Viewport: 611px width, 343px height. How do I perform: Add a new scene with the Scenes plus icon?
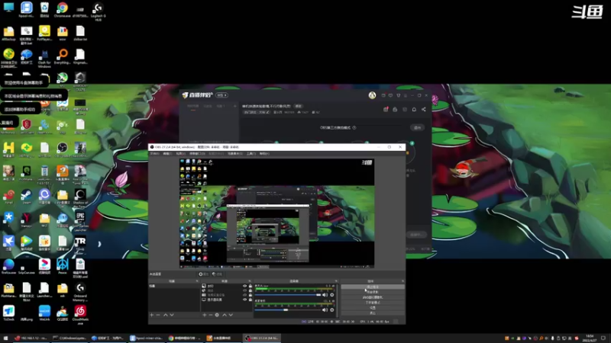151,315
